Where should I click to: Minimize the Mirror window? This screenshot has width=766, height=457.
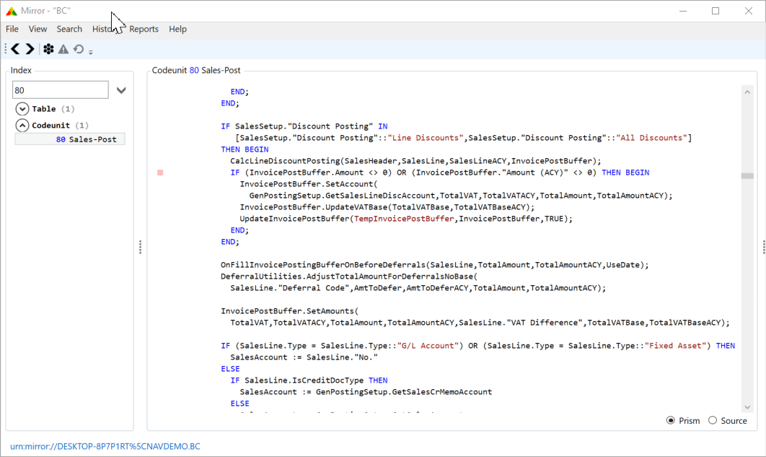coord(683,11)
